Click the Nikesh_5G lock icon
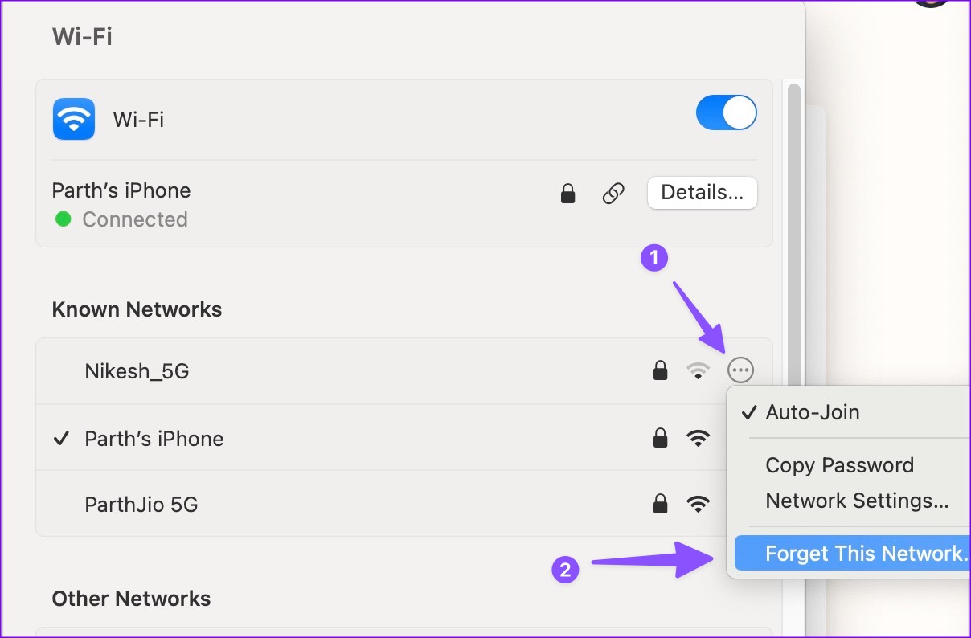The image size is (971, 638). click(660, 370)
